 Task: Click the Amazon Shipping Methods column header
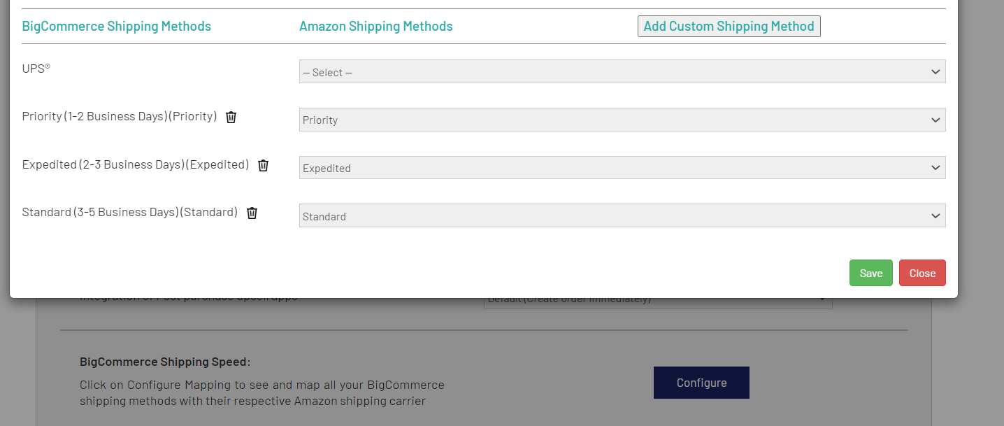pos(375,27)
